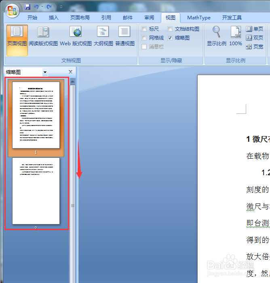Click the thumbnail pane scroll up arrow
The height and width of the screenshot is (283, 270).
coord(73,82)
